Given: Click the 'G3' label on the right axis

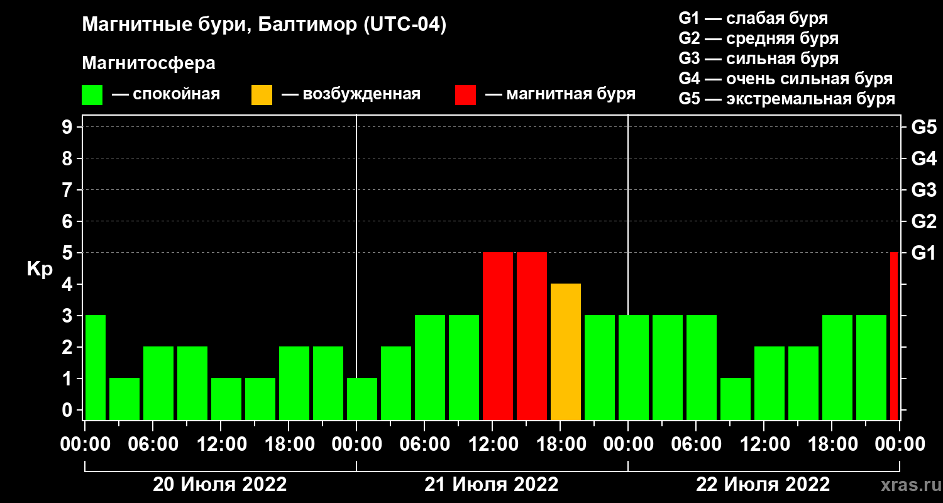Looking at the screenshot, I should coord(924,190).
